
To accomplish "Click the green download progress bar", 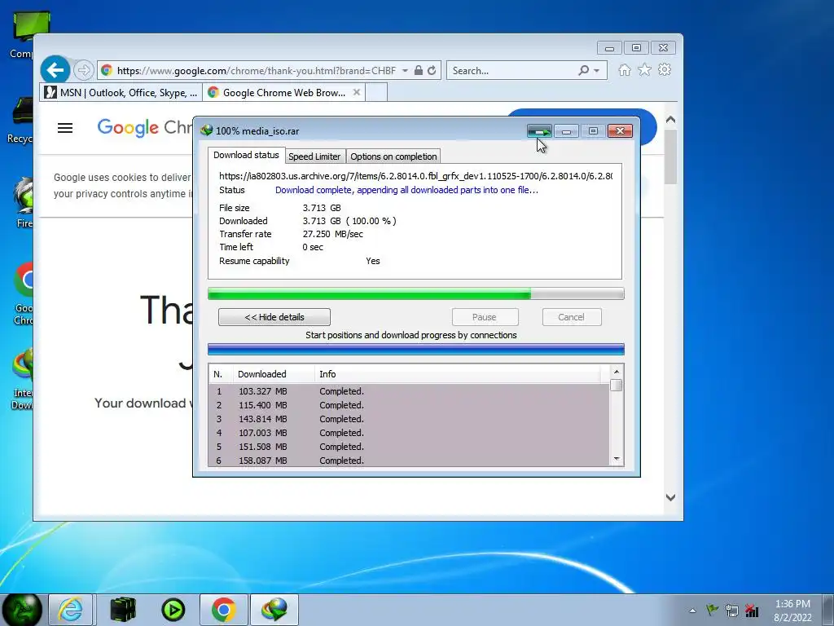I will [x=416, y=293].
